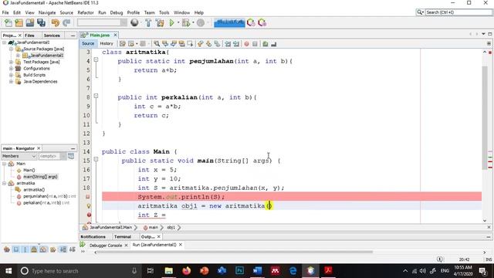The height and width of the screenshot is (278, 494).
Task: Open the Debug Project dropdown arrow
Action: tap(193, 22)
